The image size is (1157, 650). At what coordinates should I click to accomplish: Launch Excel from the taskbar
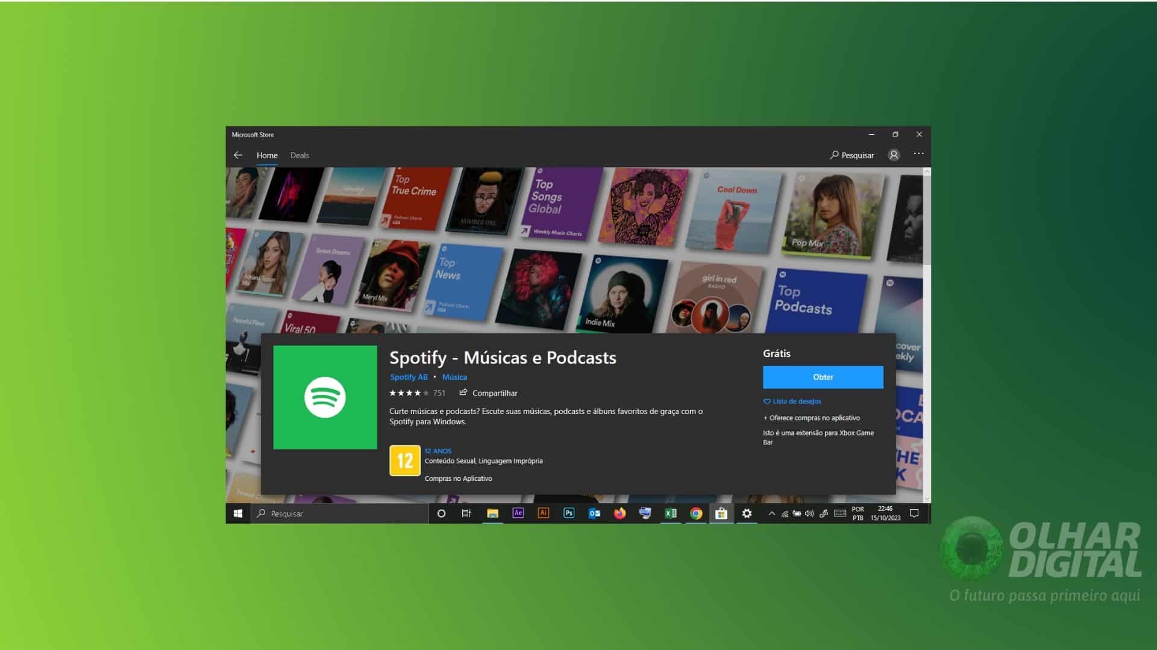click(672, 513)
